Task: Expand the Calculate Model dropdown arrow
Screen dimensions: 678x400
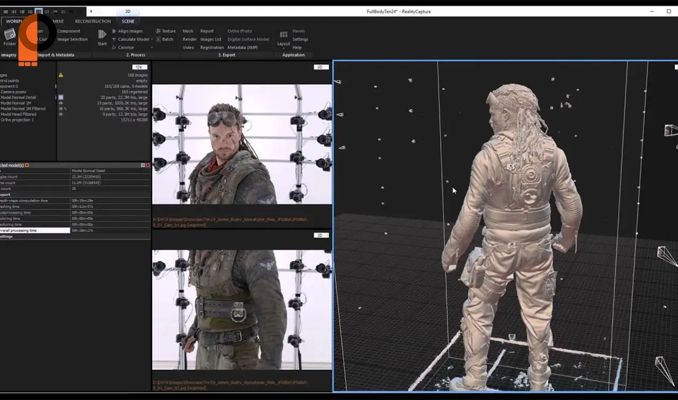Action: click(x=152, y=40)
